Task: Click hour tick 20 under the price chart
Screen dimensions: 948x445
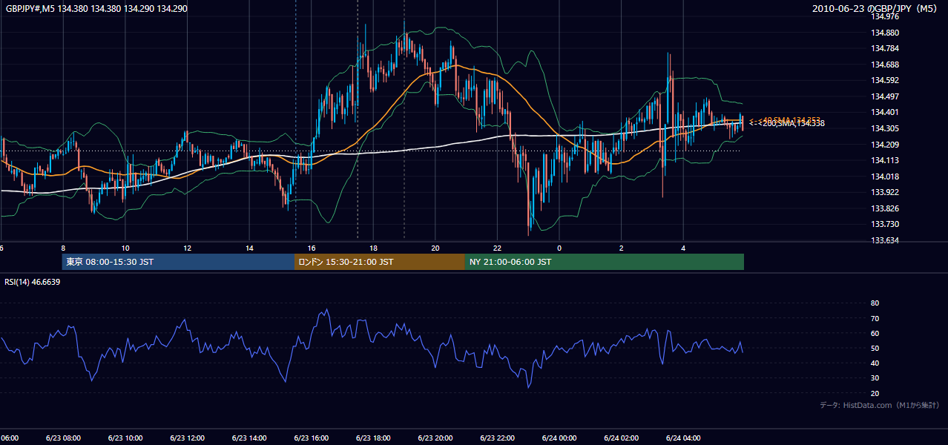Action: coord(435,248)
